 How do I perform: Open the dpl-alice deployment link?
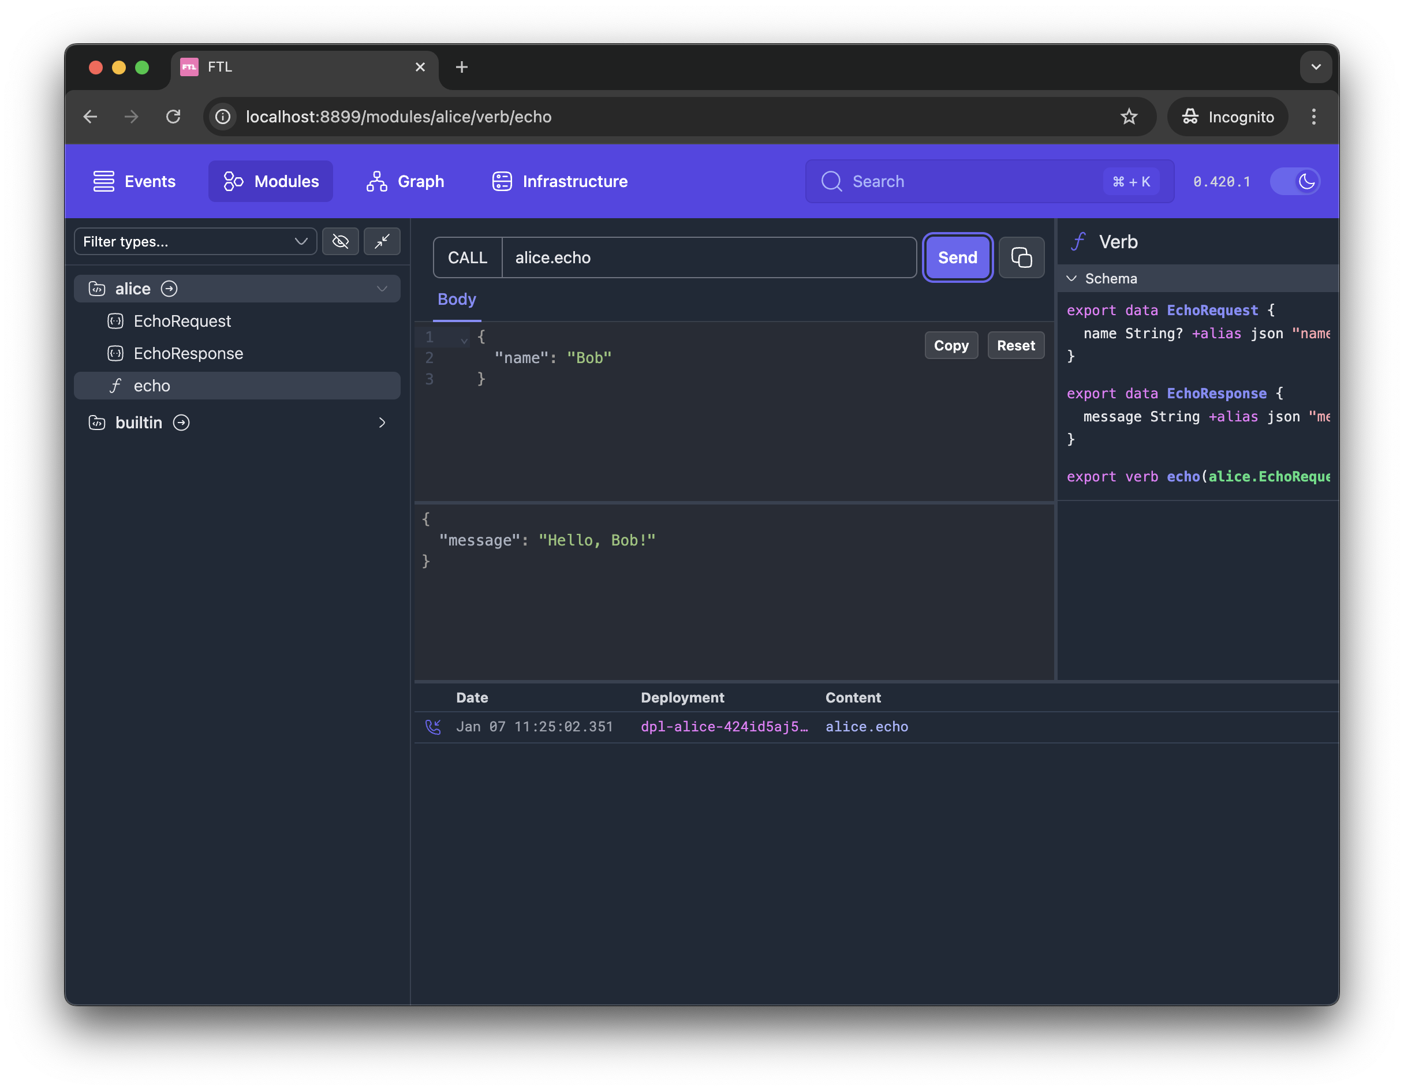(x=724, y=727)
